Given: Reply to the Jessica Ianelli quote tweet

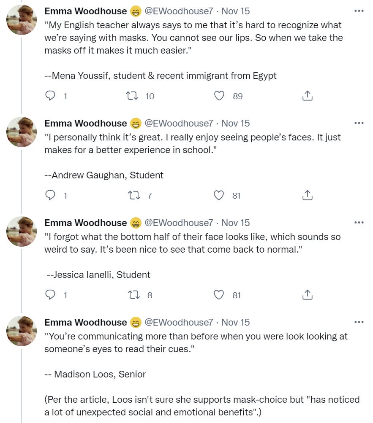Looking at the screenshot, I should click(50, 295).
